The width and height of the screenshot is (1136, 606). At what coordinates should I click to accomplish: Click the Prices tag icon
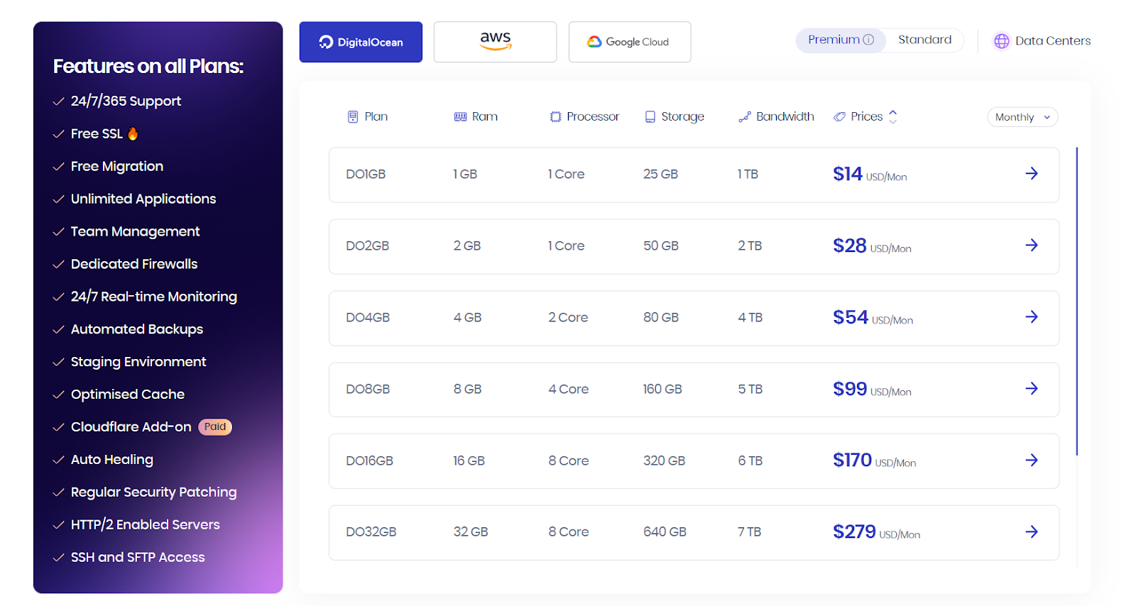click(839, 116)
